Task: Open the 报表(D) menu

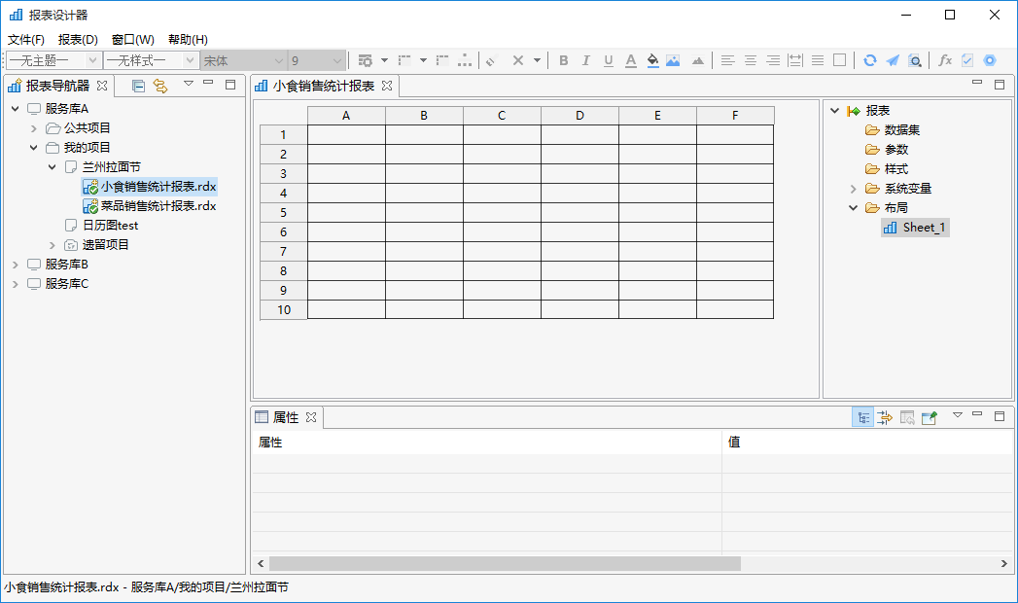Action: tap(78, 40)
